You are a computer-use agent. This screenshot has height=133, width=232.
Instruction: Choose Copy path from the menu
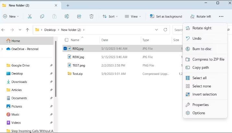pos(205,67)
